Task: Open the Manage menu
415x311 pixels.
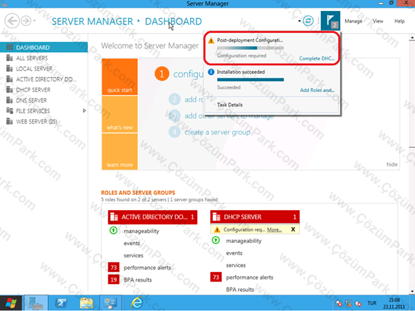Action: click(353, 21)
